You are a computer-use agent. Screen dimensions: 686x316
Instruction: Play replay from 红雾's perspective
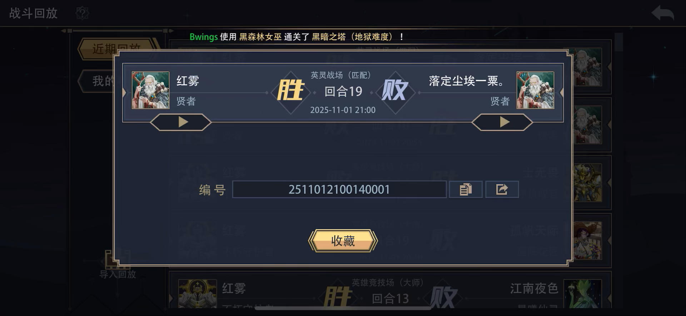(x=181, y=122)
